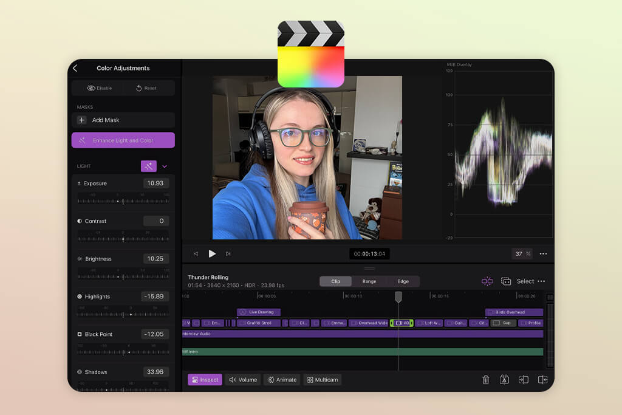Open the Animate tab
Viewport: 622px width, 415px height.
(282, 380)
